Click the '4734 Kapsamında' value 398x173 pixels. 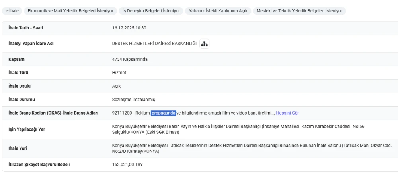pos(130,60)
